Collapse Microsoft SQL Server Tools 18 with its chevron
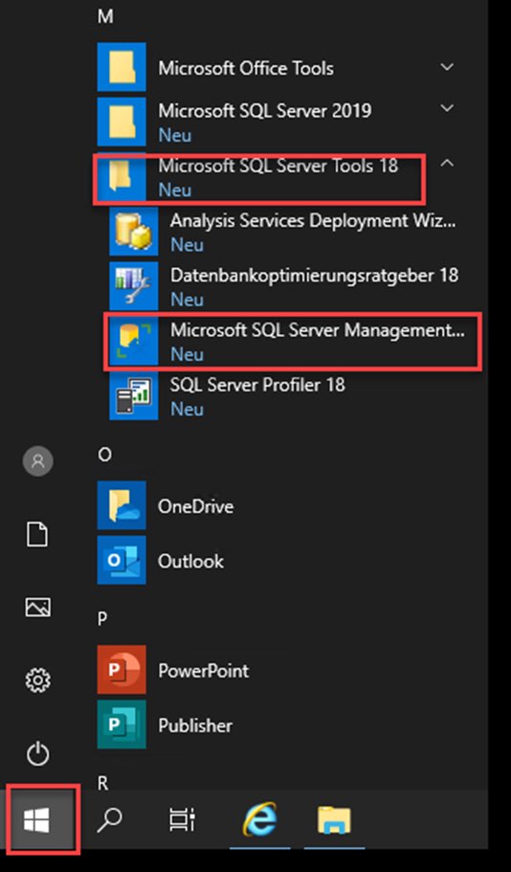 tap(447, 163)
